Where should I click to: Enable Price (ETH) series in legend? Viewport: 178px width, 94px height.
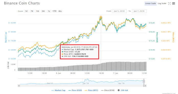coord(108,90)
